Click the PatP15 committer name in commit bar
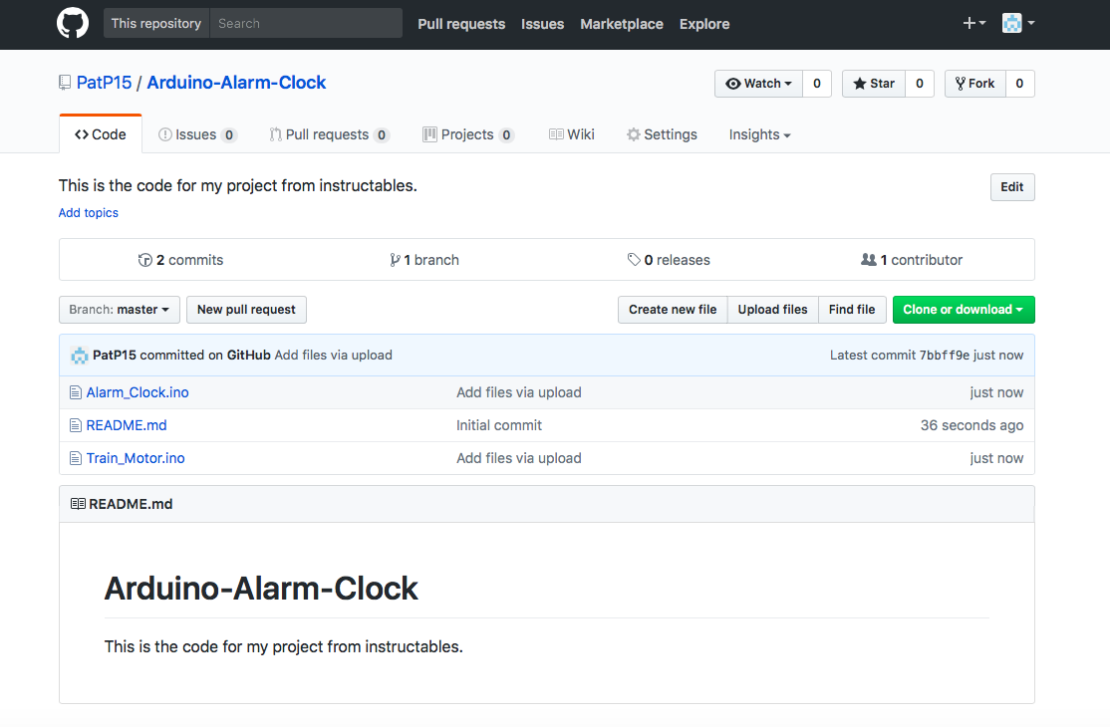Image resolution: width=1110 pixels, height=727 pixels. (x=114, y=355)
